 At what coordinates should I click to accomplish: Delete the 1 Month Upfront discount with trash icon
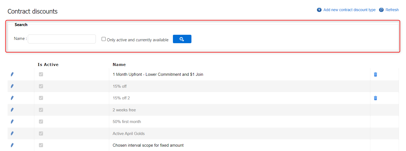pyautogui.click(x=376, y=74)
